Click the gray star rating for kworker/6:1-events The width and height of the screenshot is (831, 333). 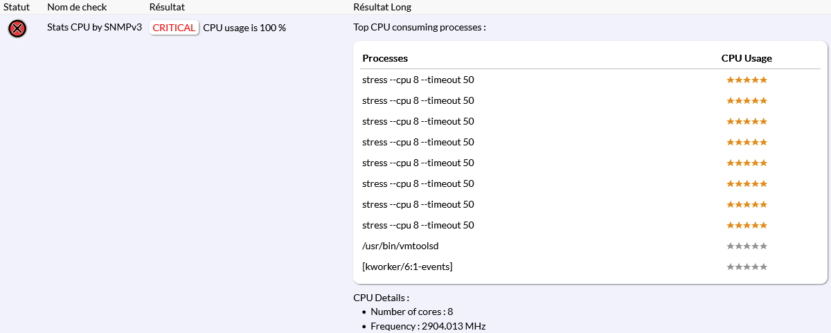[x=747, y=267]
